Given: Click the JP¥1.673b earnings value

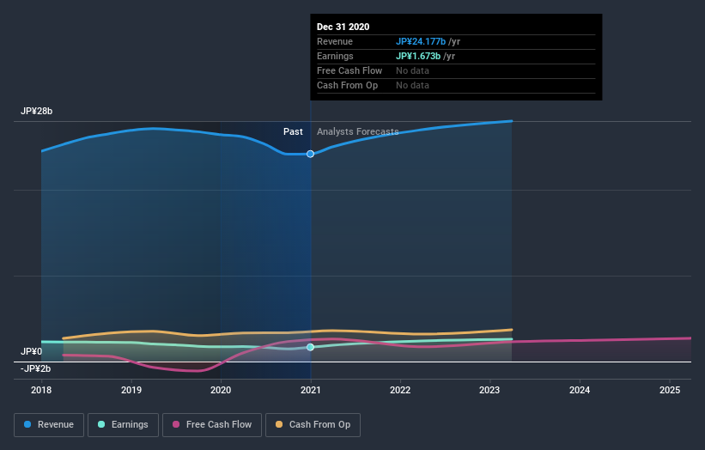Looking at the screenshot, I should [x=418, y=56].
